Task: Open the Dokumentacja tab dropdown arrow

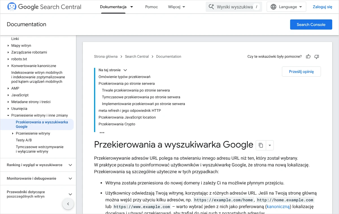Action: (132, 7)
